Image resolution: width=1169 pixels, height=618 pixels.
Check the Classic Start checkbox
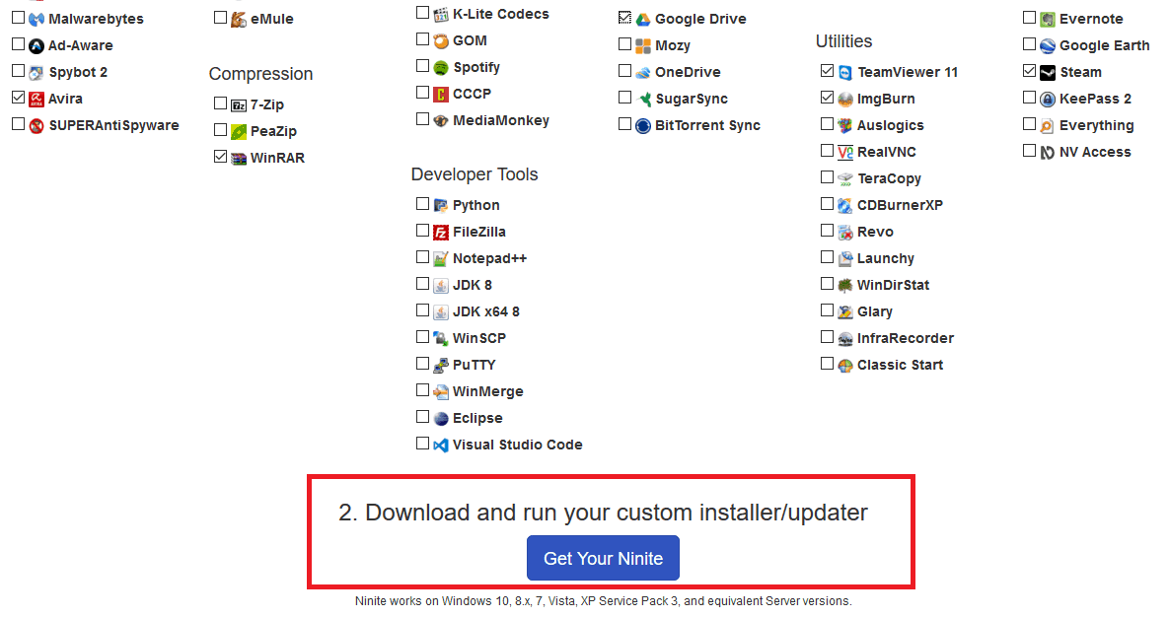click(x=827, y=364)
